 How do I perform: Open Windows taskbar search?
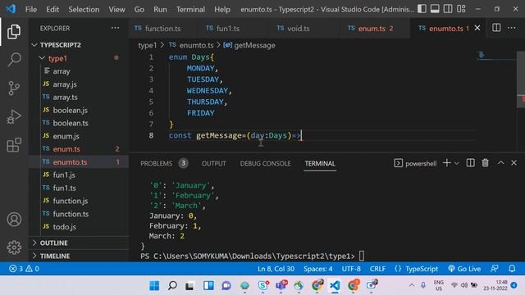pos(172,285)
